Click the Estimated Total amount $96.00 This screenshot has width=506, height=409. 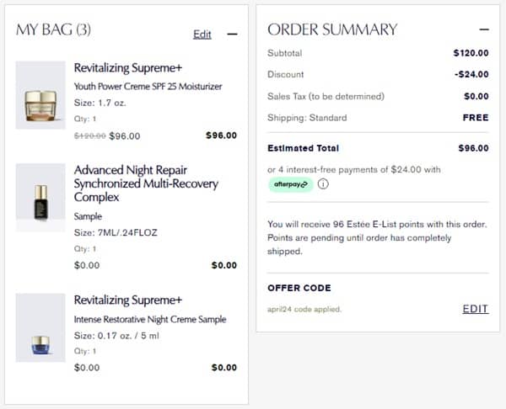click(x=471, y=148)
